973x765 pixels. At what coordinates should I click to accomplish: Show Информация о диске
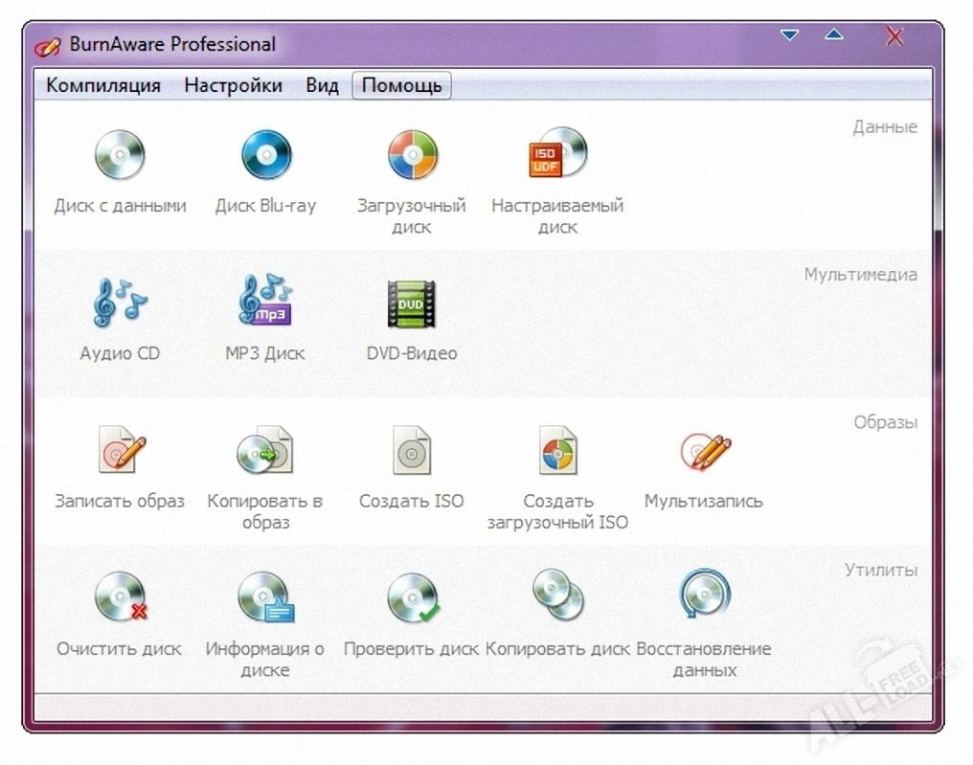click(x=265, y=598)
